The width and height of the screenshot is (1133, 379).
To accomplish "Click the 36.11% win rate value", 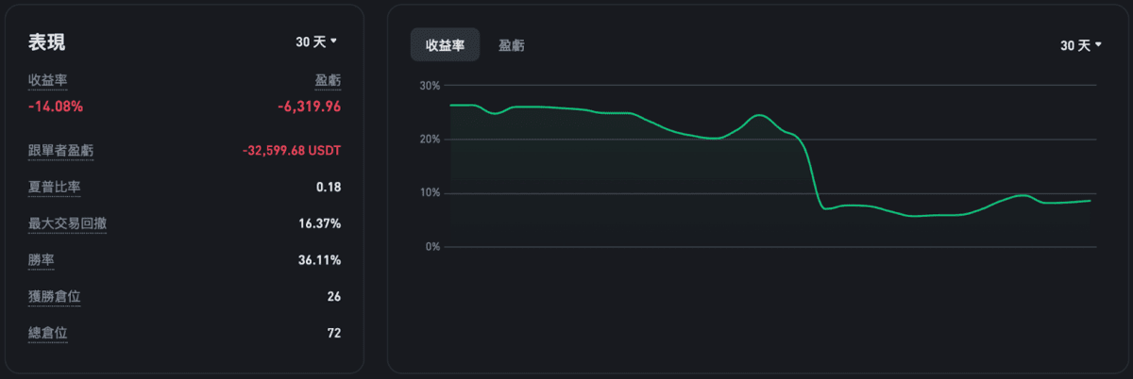I will (319, 259).
